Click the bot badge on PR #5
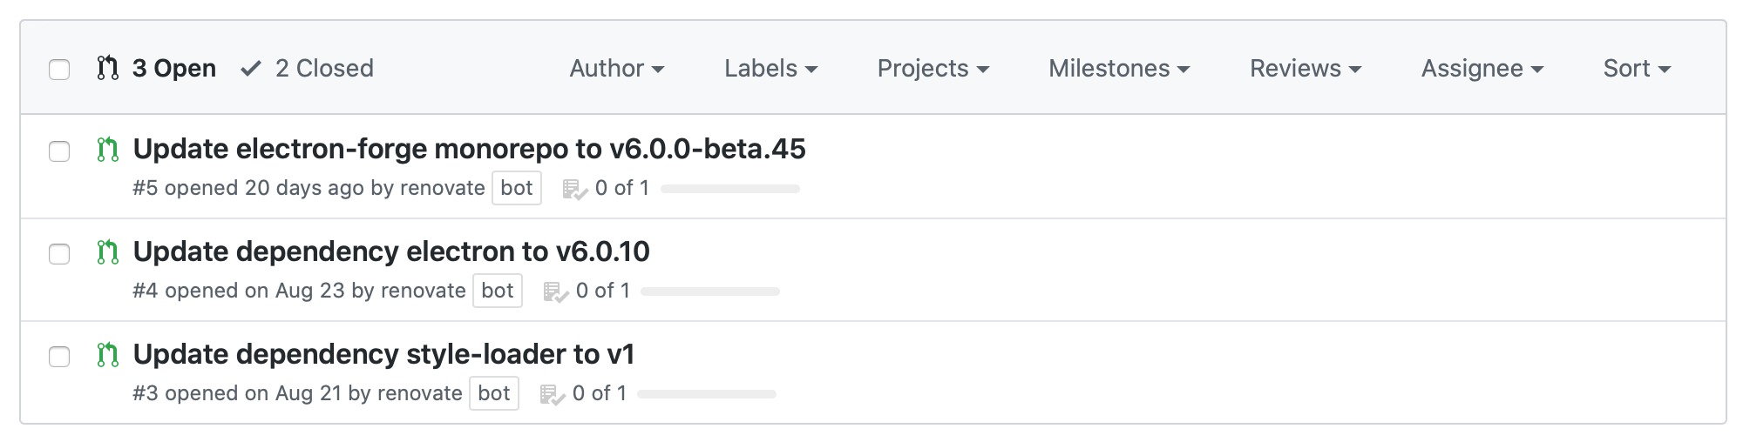1743x442 pixels. pyautogui.click(x=517, y=188)
